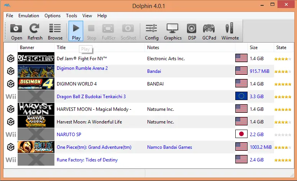This screenshot has width=297, height=181.
Task: Sort by the Banner column header
Action: click(x=36, y=48)
